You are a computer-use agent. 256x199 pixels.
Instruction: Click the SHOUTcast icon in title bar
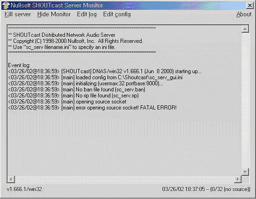[x=6, y=6]
